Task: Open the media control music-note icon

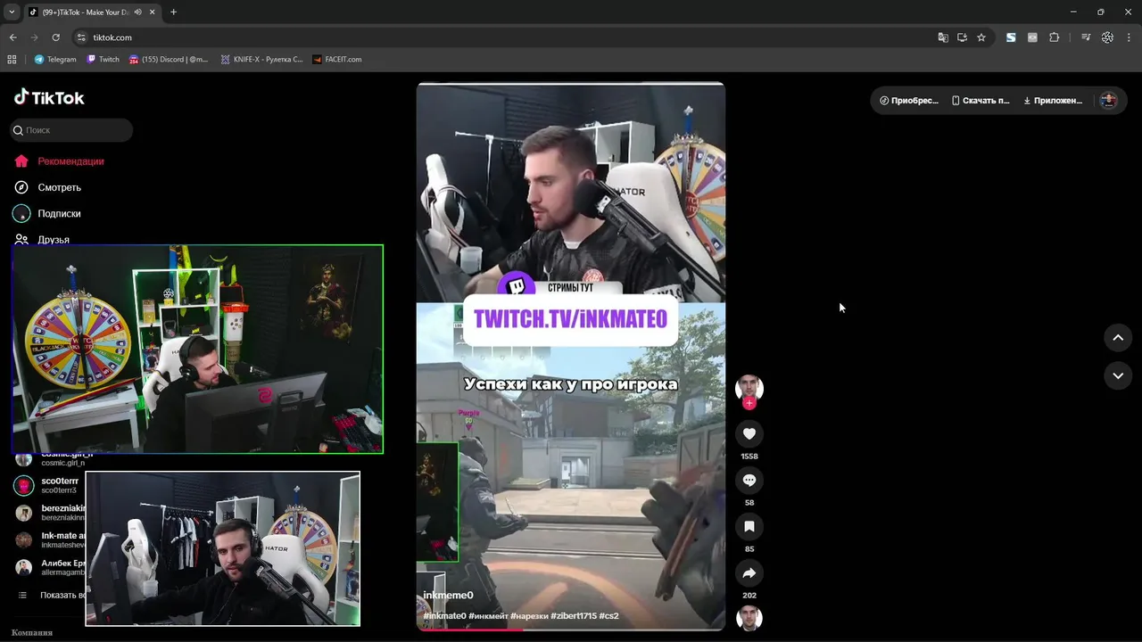Action: point(1086,37)
